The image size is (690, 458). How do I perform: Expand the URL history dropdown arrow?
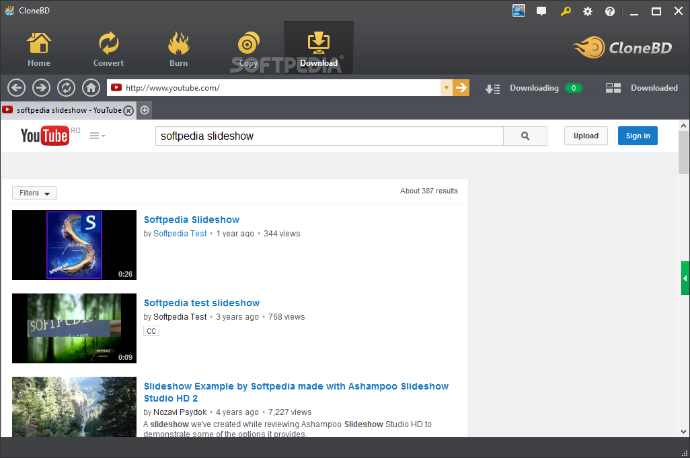pos(446,87)
